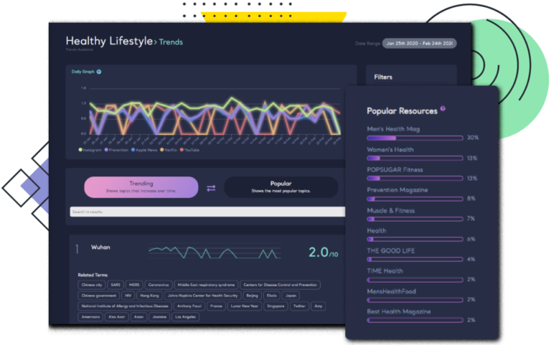Hide the Netflix line via legend
551x345 pixels.
coord(164,150)
